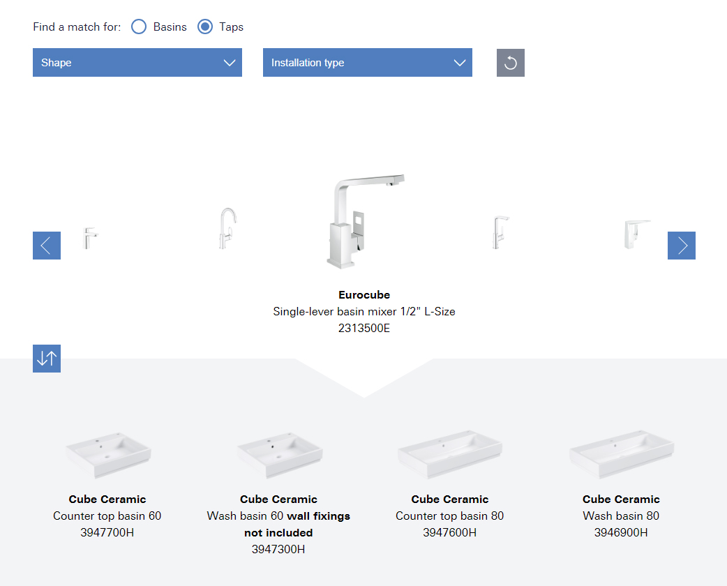The height and width of the screenshot is (586, 727).
Task: Click the 'not included' text under Wash basin 60
Action: pos(278,533)
